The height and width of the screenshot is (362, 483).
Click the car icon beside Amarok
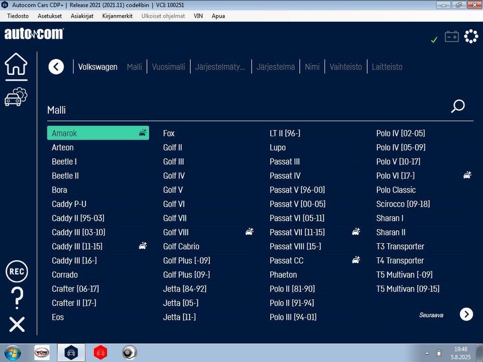(142, 133)
